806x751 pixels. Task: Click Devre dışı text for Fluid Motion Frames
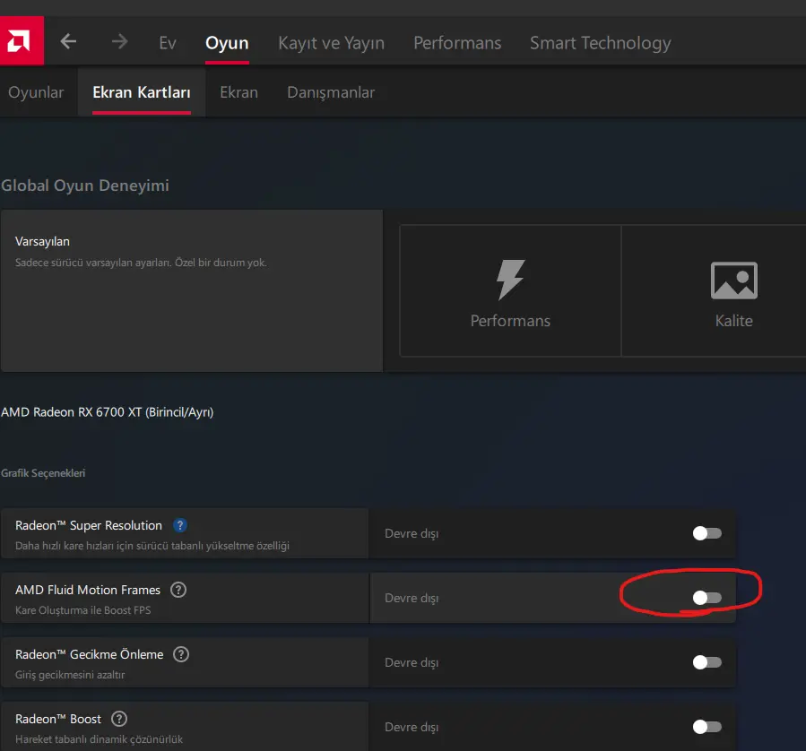click(x=412, y=598)
